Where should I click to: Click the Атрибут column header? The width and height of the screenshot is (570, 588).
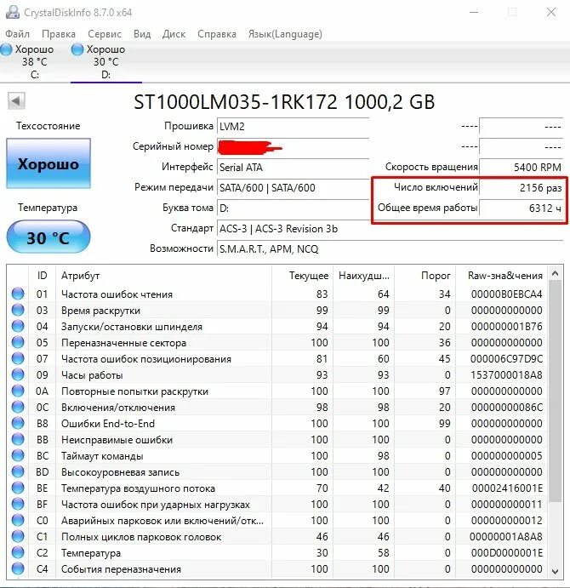[x=163, y=276]
